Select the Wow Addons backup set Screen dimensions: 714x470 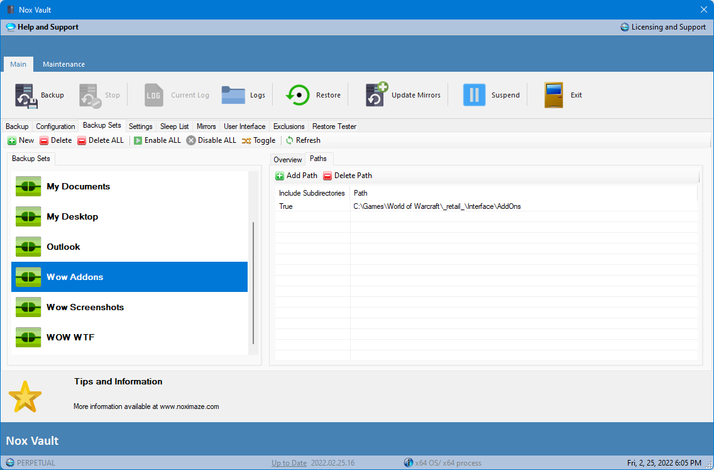coord(129,277)
